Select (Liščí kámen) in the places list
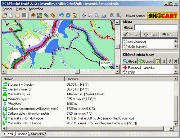 click(148, 47)
